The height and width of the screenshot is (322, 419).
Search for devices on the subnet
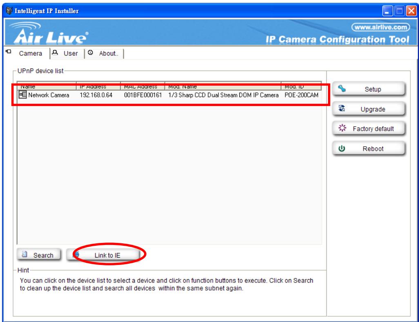pos(39,255)
